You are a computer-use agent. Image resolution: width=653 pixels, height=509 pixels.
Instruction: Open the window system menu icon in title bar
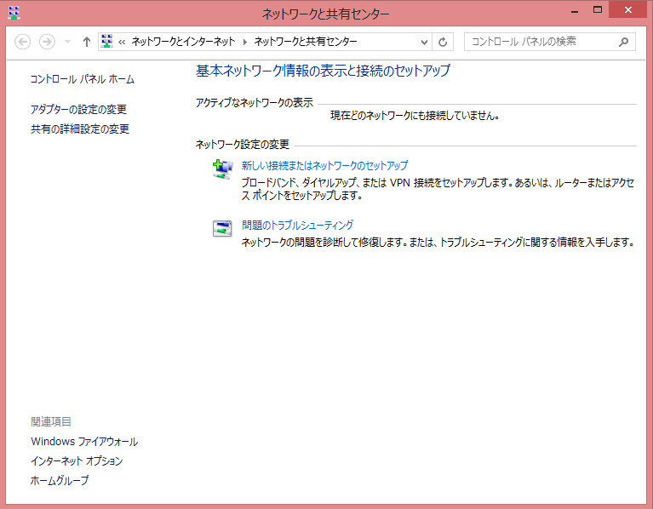tap(14, 13)
